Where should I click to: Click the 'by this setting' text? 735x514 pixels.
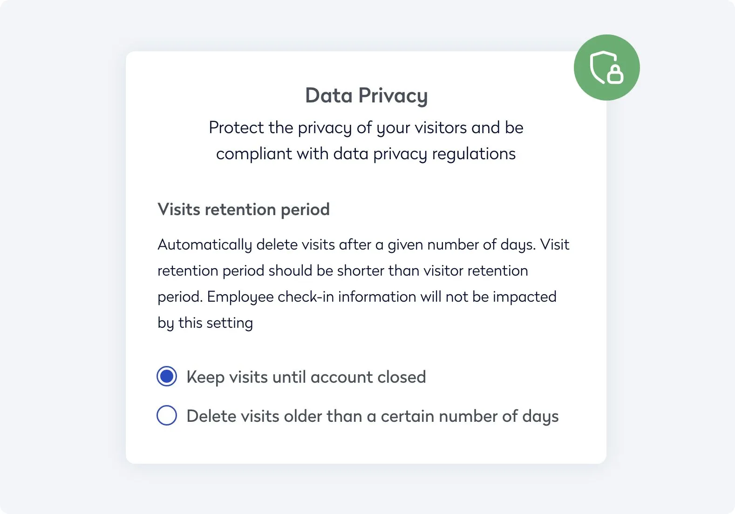205,323
